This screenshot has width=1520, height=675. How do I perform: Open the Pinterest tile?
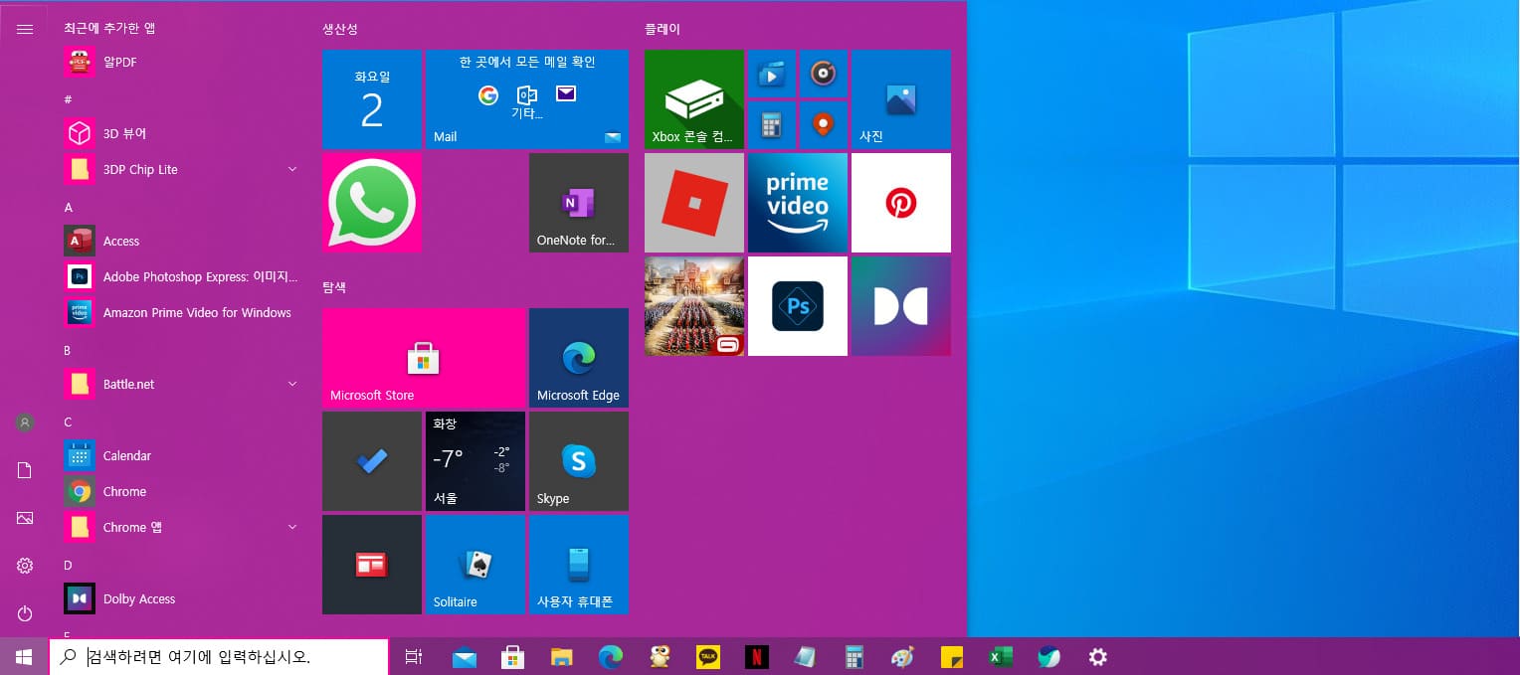[901, 202]
